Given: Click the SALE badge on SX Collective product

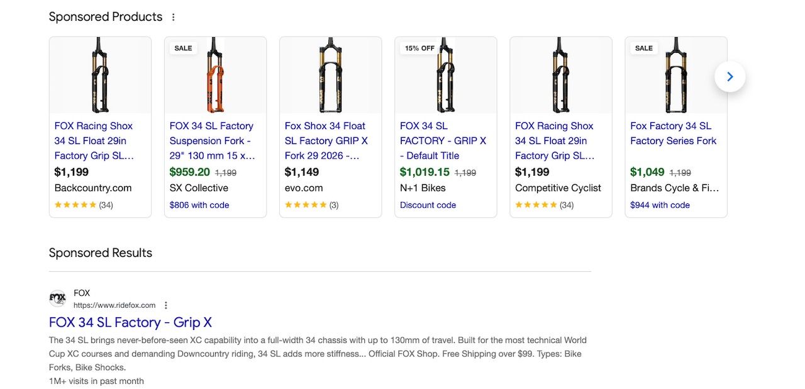Looking at the screenshot, I should coord(183,48).
